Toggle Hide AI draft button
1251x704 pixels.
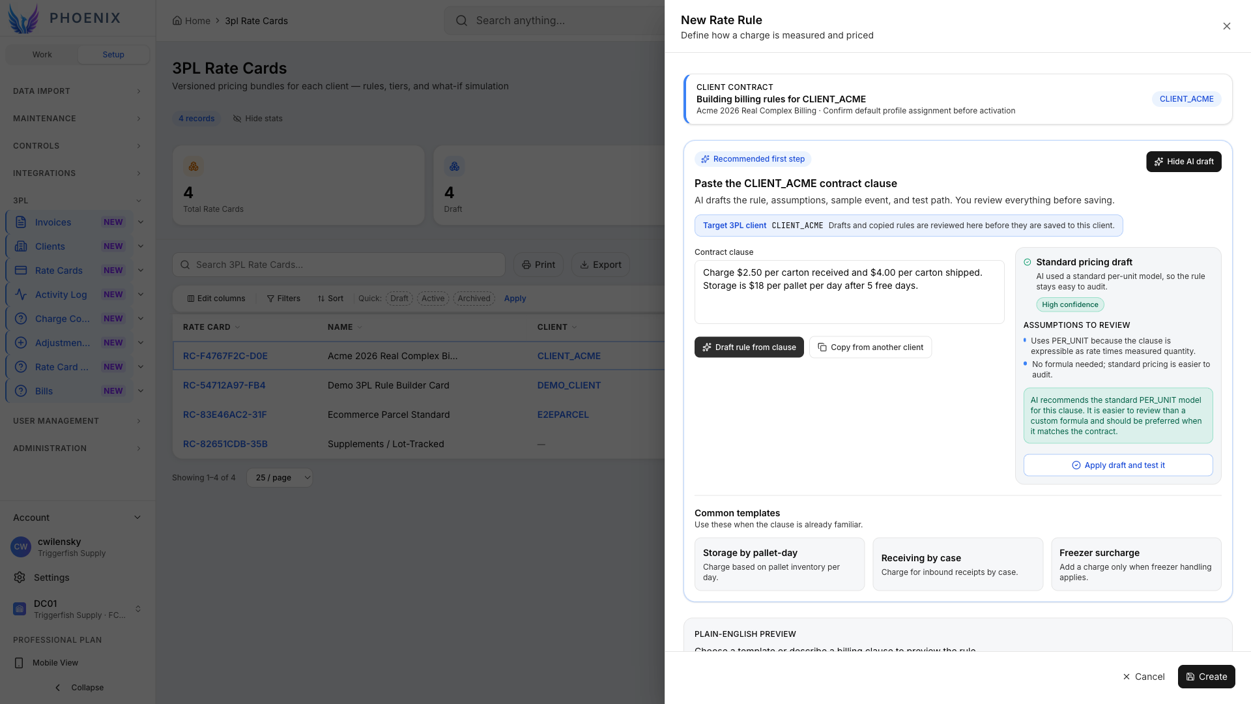tap(1183, 162)
